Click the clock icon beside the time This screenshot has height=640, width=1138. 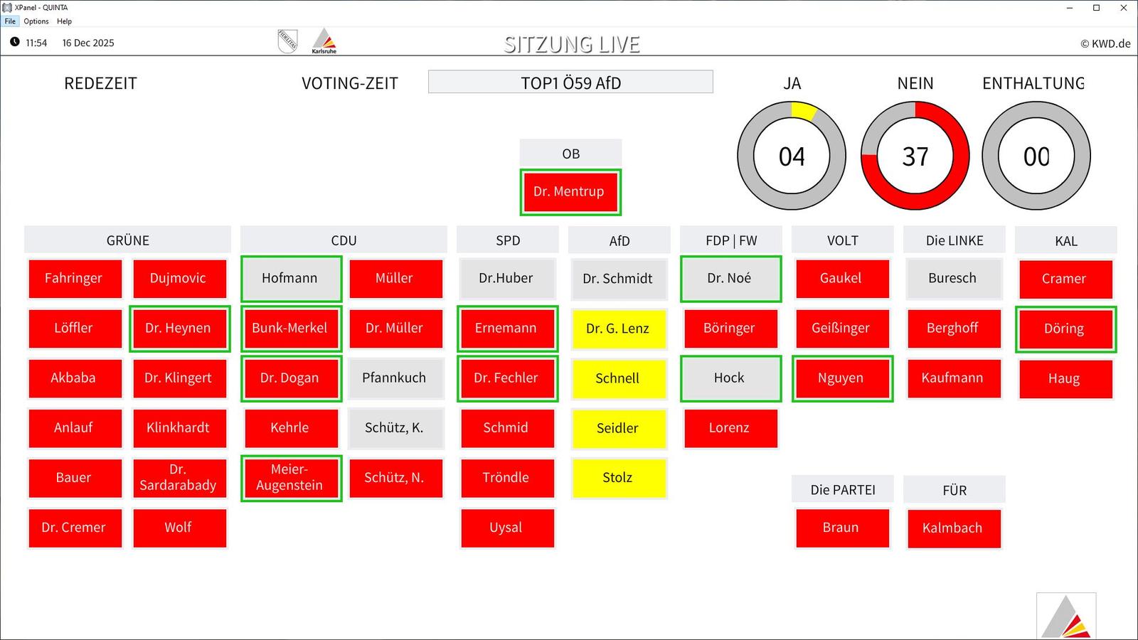click(14, 42)
